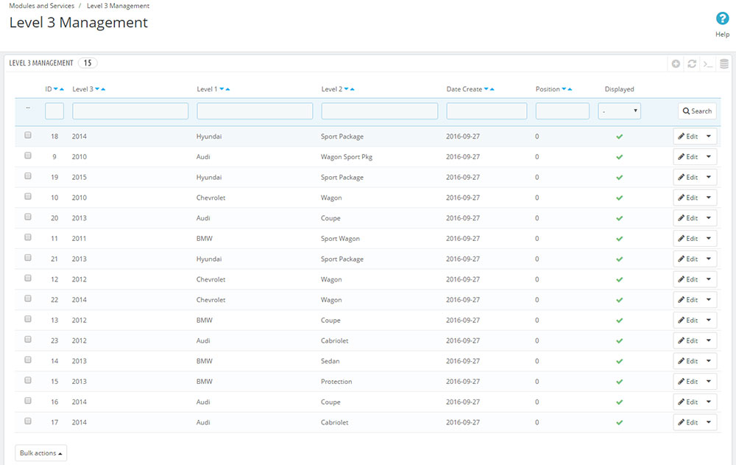
Task: Expand Edit dropdown arrow for ID 21
Action: tap(708, 259)
